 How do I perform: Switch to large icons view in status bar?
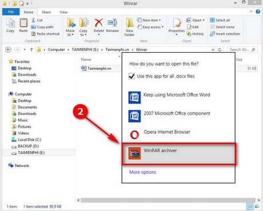257,206
